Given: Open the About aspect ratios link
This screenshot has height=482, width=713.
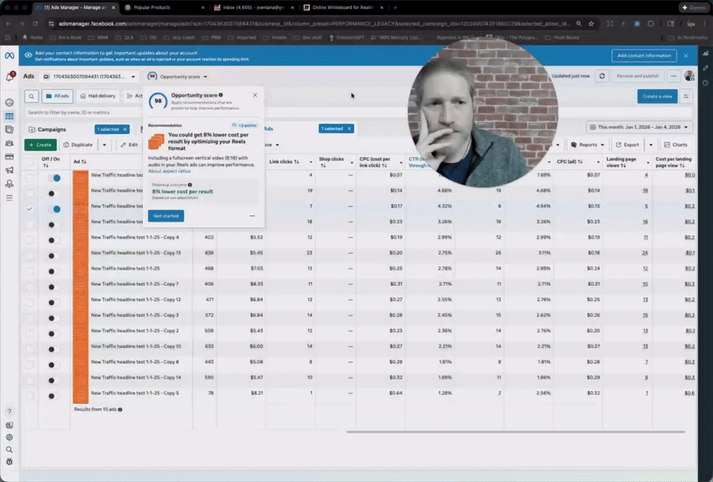Looking at the screenshot, I should point(170,171).
